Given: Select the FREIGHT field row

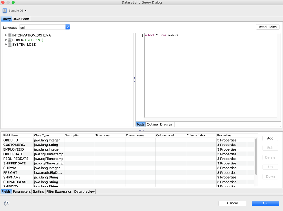Looking at the screenshot, I should 128,173.
